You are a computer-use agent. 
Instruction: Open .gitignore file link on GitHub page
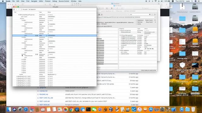pyautogui.click(x=43, y=88)
